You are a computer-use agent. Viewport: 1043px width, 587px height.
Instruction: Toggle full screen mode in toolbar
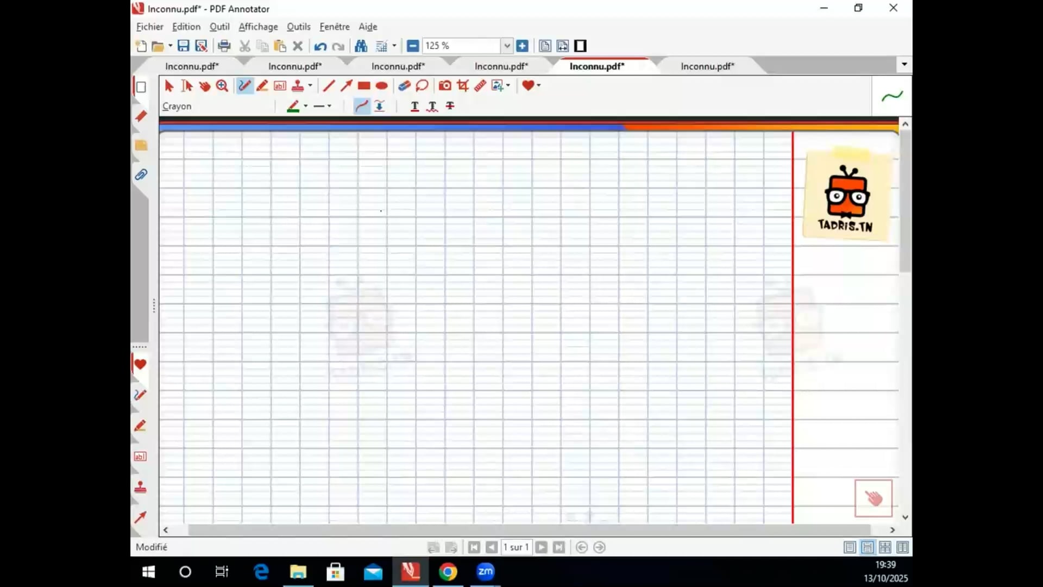tap(580, 46)
